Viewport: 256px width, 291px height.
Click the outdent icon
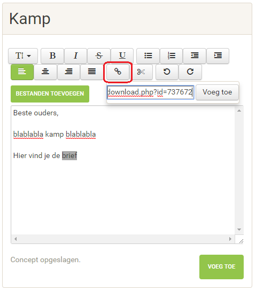[x=195, y=56]
